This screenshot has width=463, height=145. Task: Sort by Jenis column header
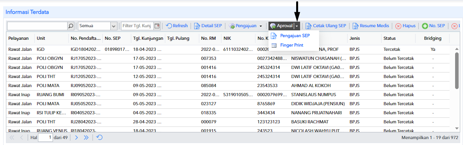click(365, 39)
